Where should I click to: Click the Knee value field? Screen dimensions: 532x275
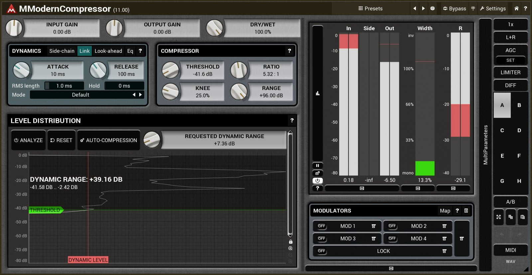click(202, 92)
